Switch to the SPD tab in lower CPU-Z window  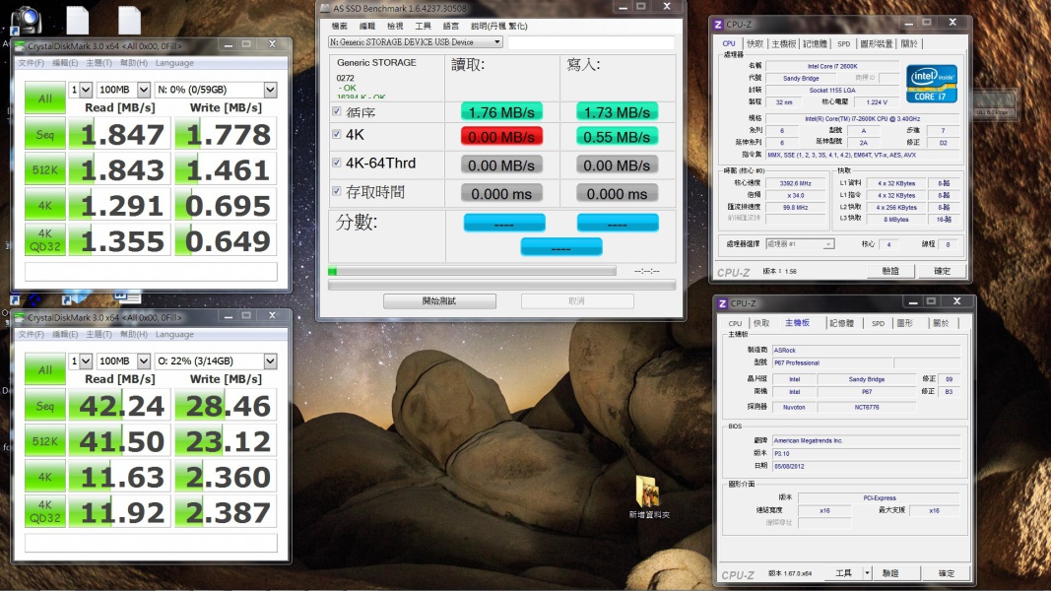click(878, 324)
